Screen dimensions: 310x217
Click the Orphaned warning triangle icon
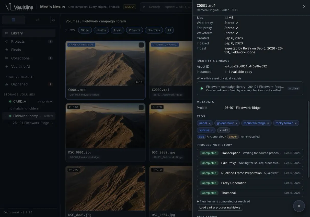[7, 84]
